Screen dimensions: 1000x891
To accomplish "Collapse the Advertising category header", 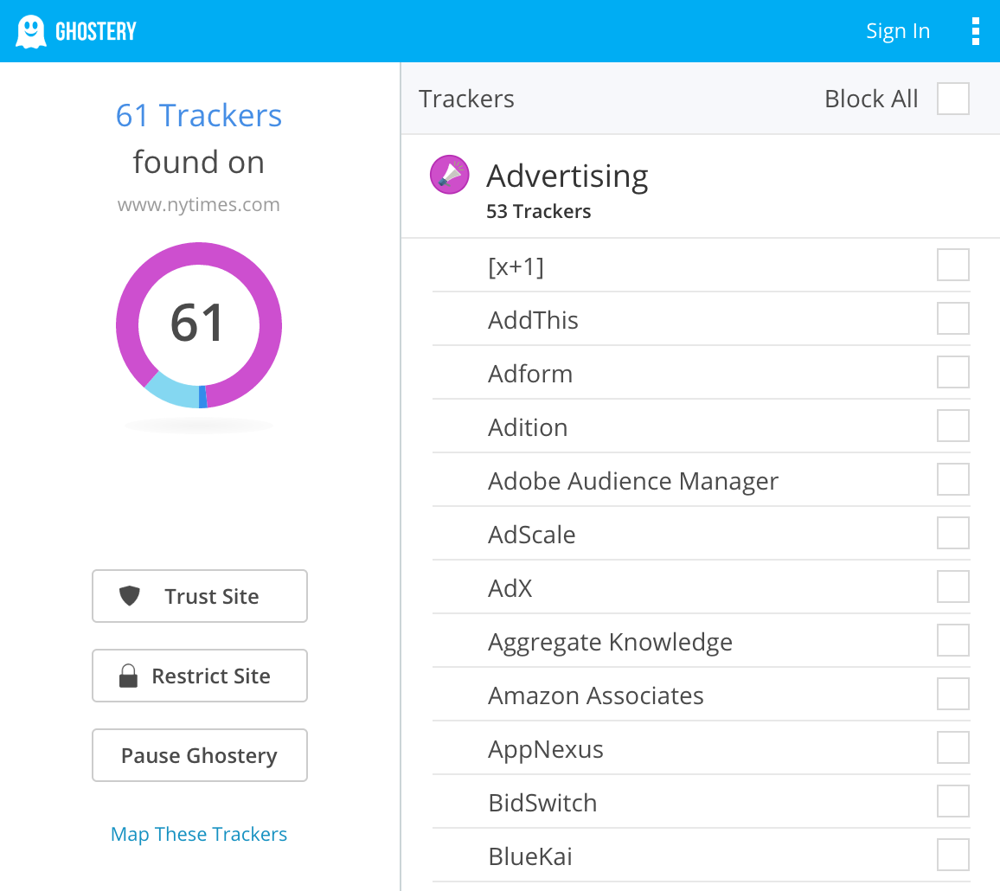I will (700, 186).
